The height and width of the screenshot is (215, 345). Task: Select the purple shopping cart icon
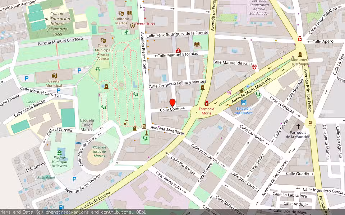[x=229, y=92]
